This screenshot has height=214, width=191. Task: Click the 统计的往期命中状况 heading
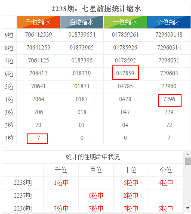[92, 157]
